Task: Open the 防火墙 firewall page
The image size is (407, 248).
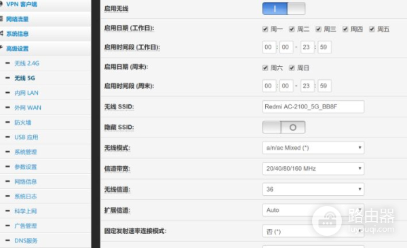Action: click(x=23, y=123)
